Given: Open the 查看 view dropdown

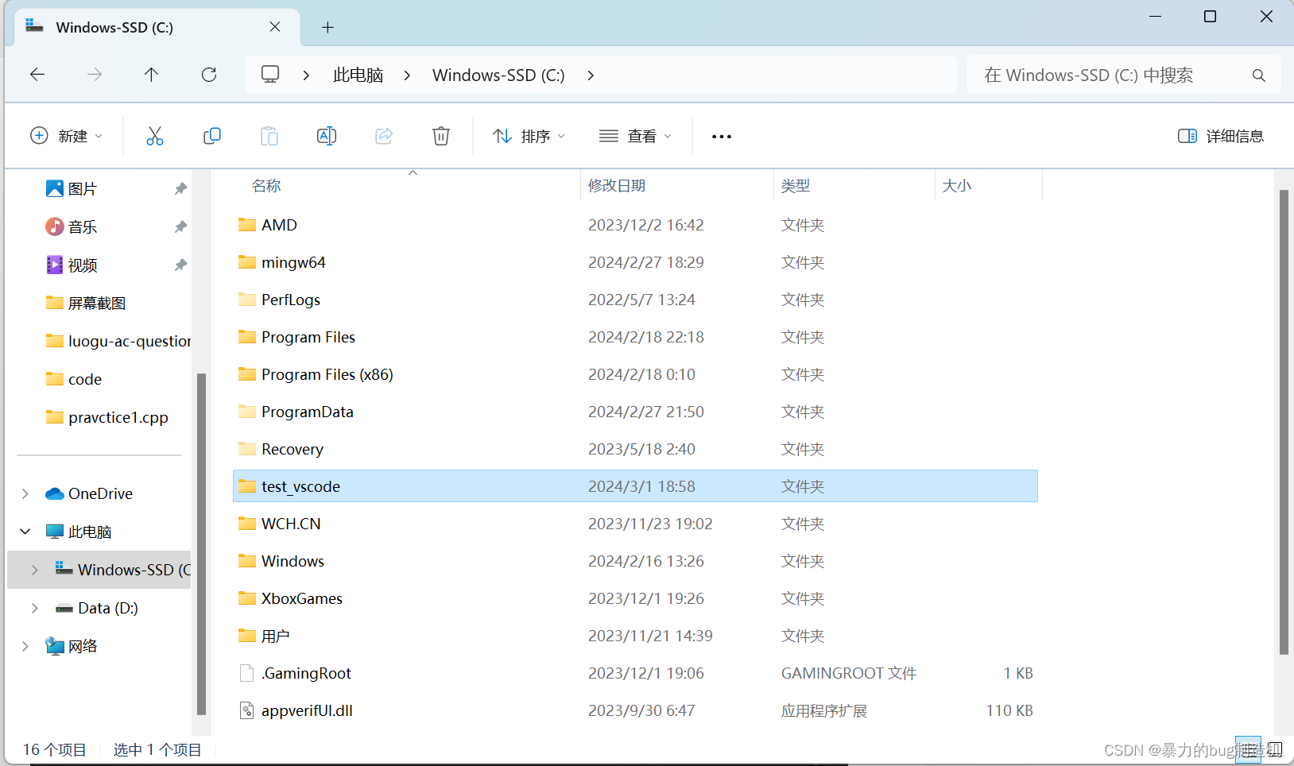Looking at the screenshot, I should [x=635, y=136].
